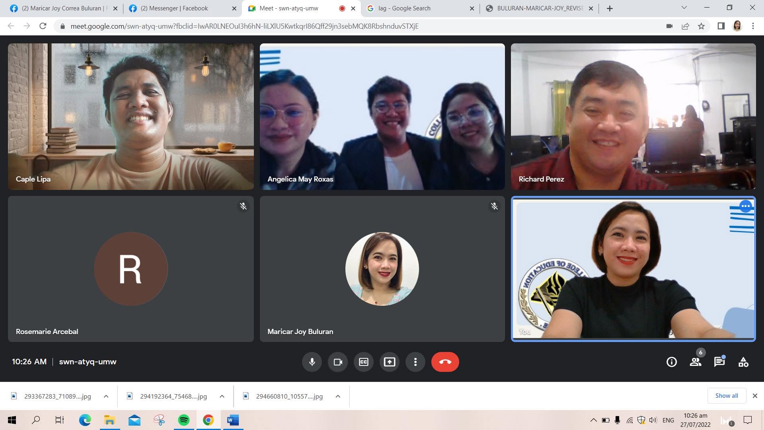Open the blue options dots on your tile
Viewport: 764px width, 430px height.
pyautogui.click(x=746, y=206)
